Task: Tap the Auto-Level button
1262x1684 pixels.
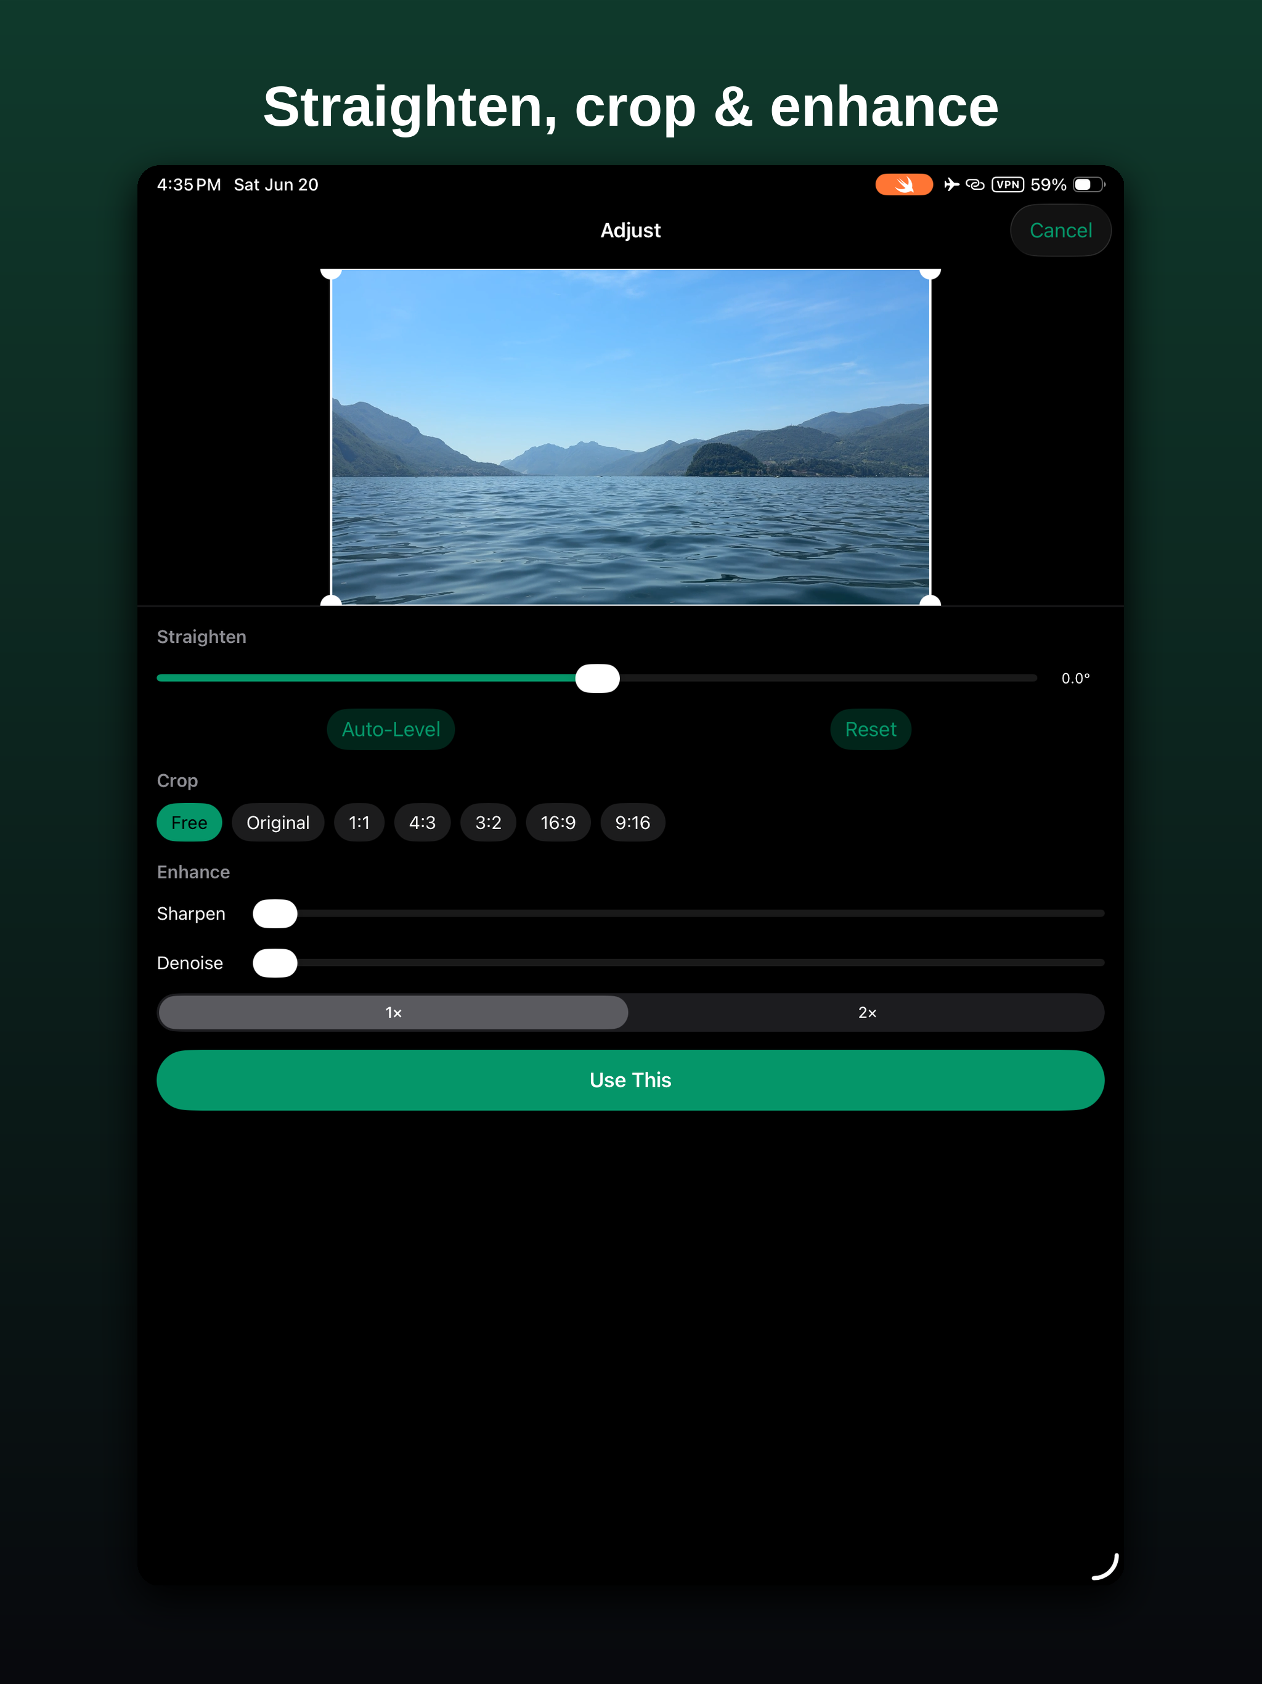Action: (391, 729)
